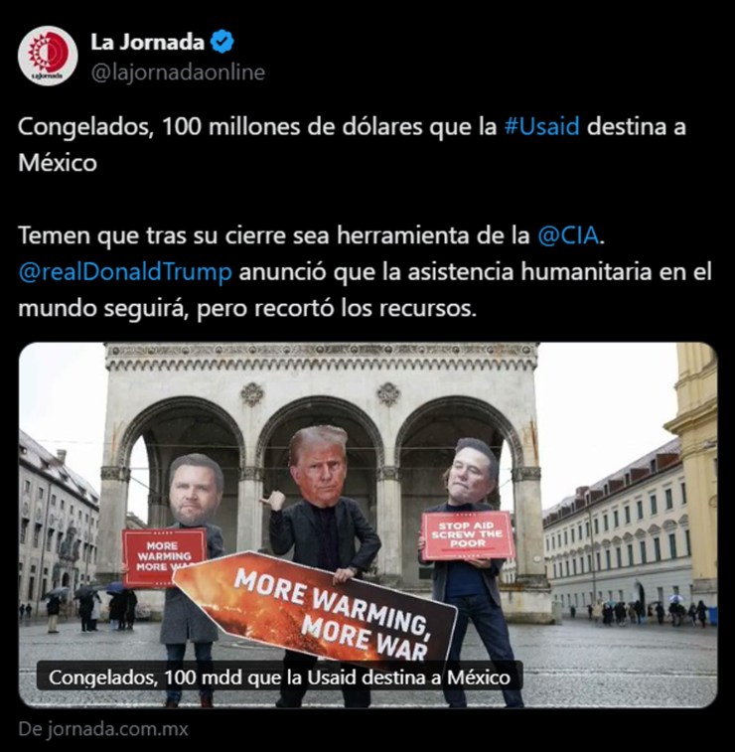This screenshot has height=752, width=735.
Task: Click the 'Congelados, 100 mdd' card caption
Action: (x=279, y=677)
